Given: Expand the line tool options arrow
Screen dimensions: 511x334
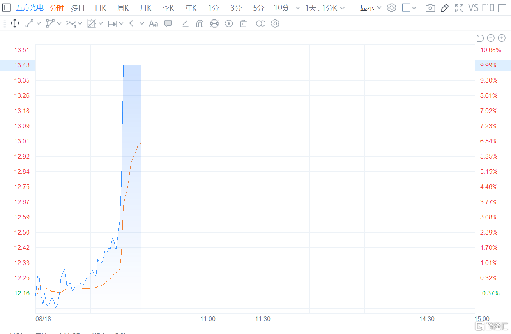Looking at the screenshot, I should coord(39,24).
